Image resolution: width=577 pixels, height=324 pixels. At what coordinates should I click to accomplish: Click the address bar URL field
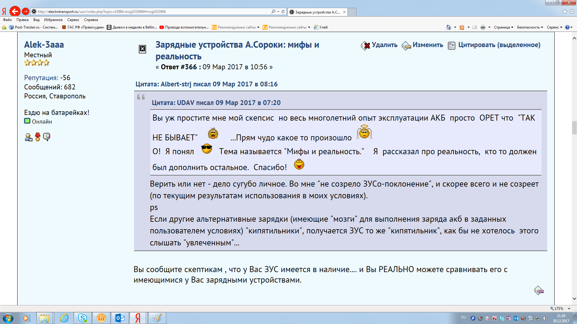click(150, 11)
